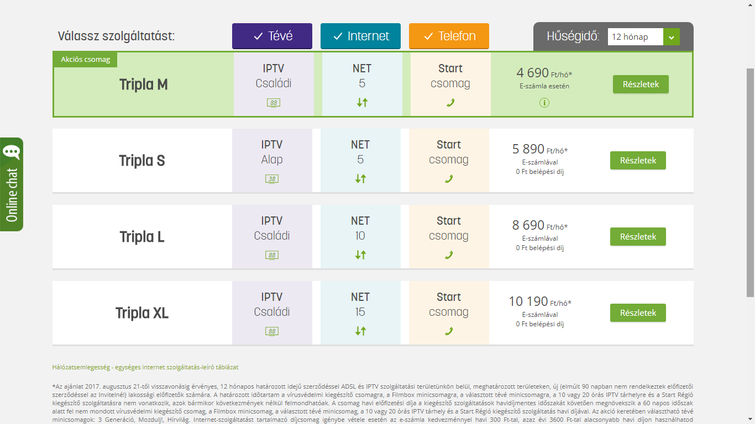
Task: Click the 38-channel TV icon in Tripla S
Action: tap(272, 179)
